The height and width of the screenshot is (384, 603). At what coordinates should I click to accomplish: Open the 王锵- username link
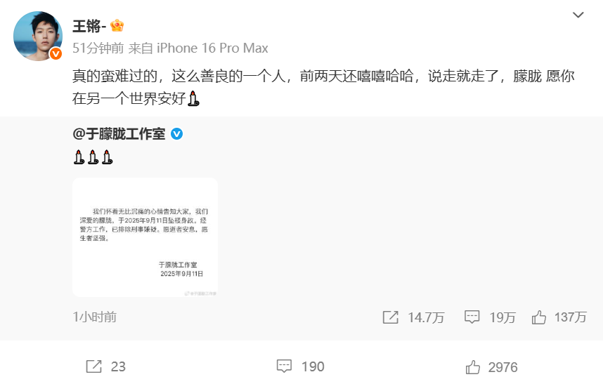(x=89, y=26)
